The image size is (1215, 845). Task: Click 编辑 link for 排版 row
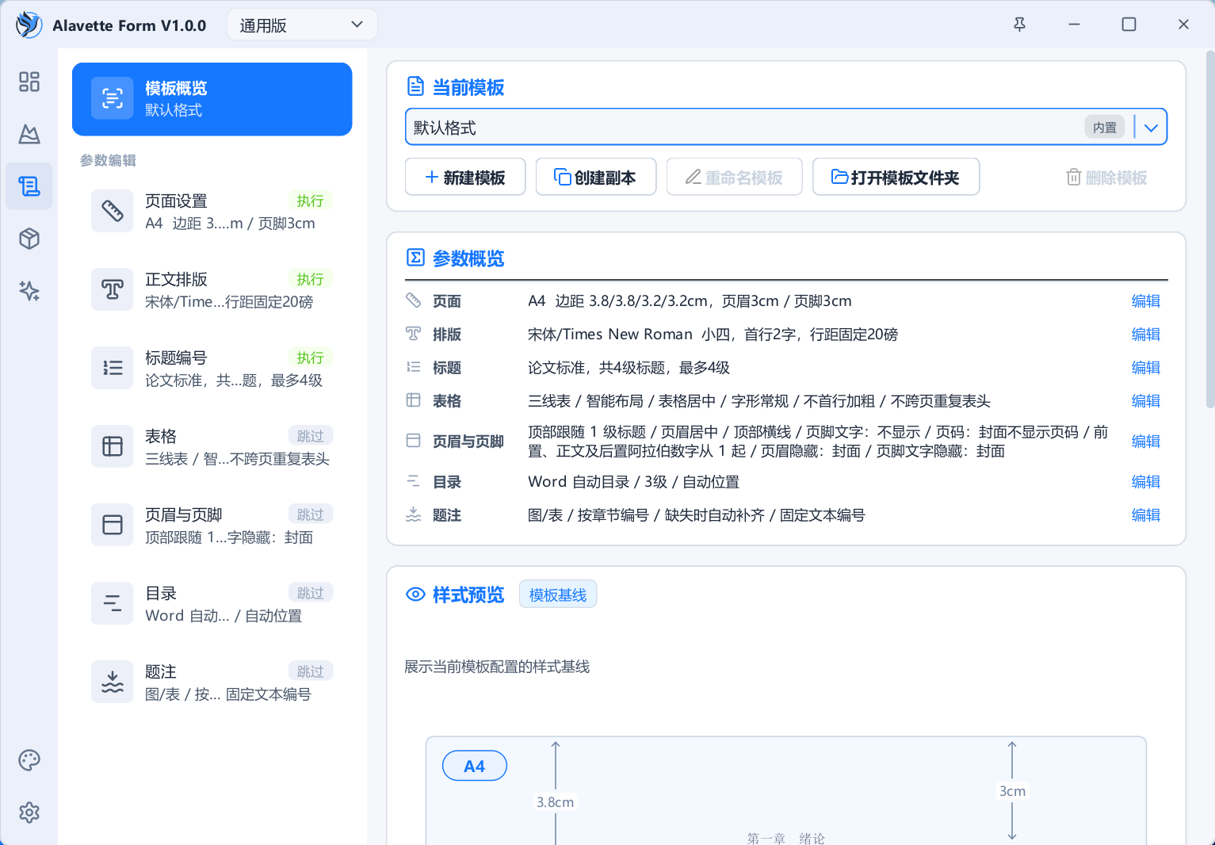coord(1146,335)
